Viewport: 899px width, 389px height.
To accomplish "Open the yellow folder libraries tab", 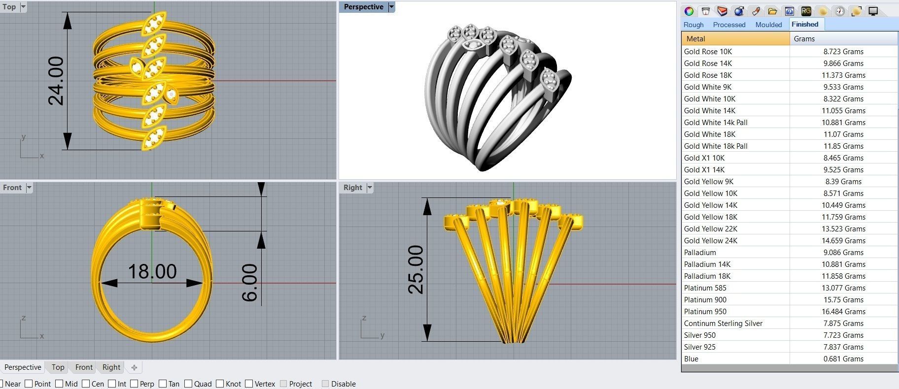I will pyautogui.click(x=772, y=11).
